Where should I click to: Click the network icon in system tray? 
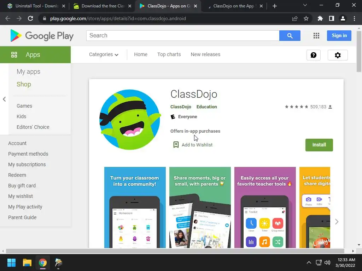(x=319, y=263)
